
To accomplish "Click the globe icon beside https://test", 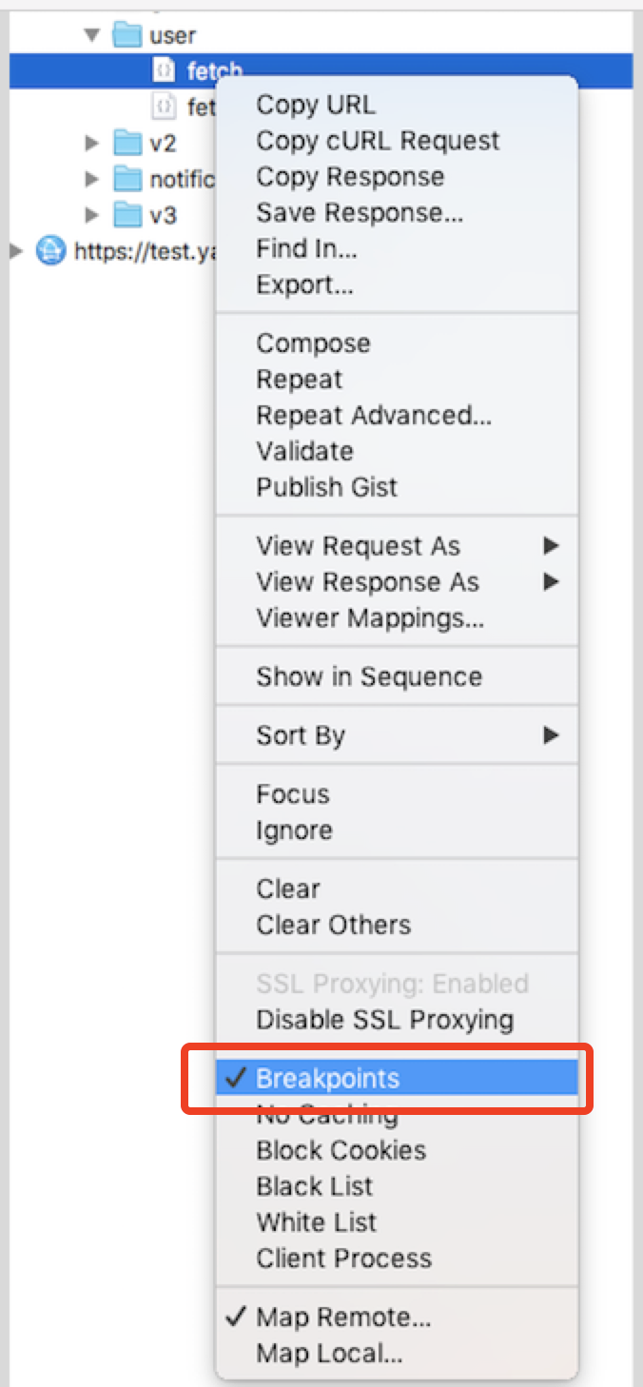I will pos(50,252).
